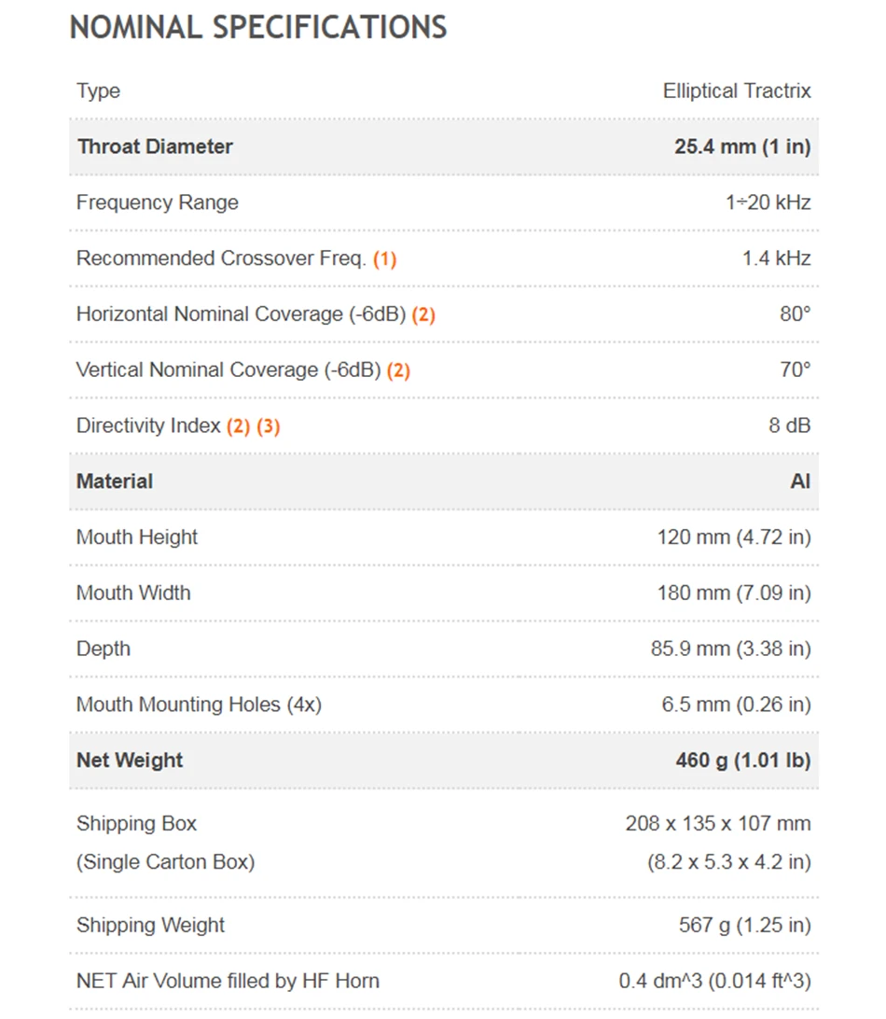Click the Shipping Weight 567 g value
Viewport: 886px width, 1019px height.
point(745,926)
